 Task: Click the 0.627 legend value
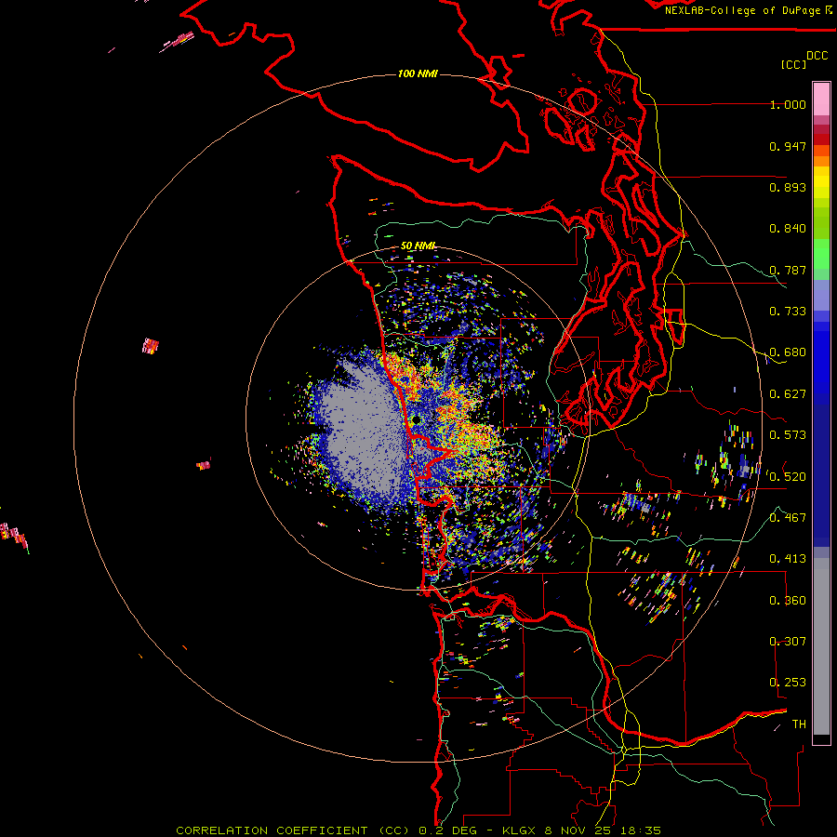[x=788, y=394]
